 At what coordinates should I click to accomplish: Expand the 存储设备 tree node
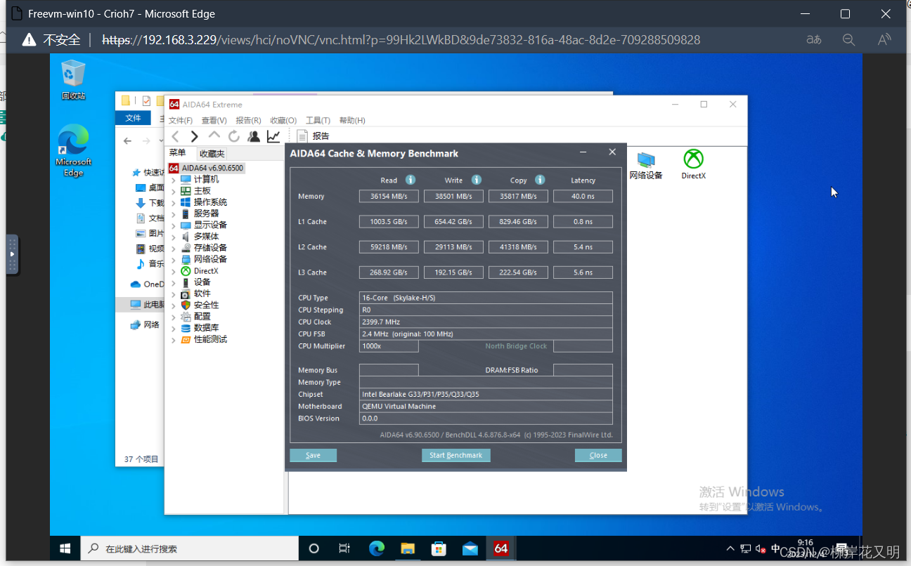click(174, 248)
